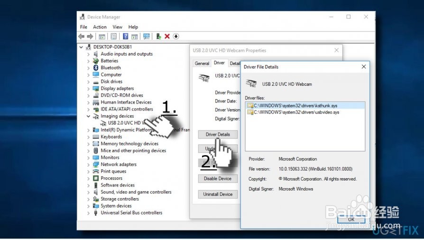Click the Disable Device button
Viewport: 424px width, 240px height.
click(218, 179)
